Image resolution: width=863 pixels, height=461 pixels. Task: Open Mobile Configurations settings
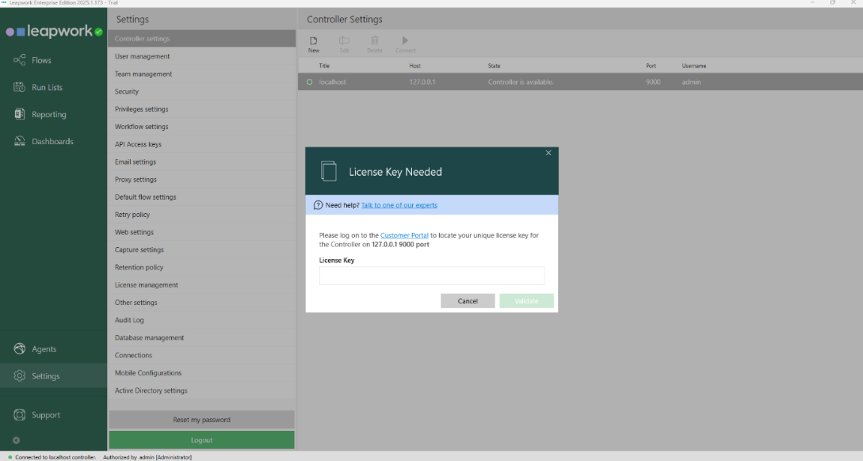pyautogui.click(x=201, y=373)
